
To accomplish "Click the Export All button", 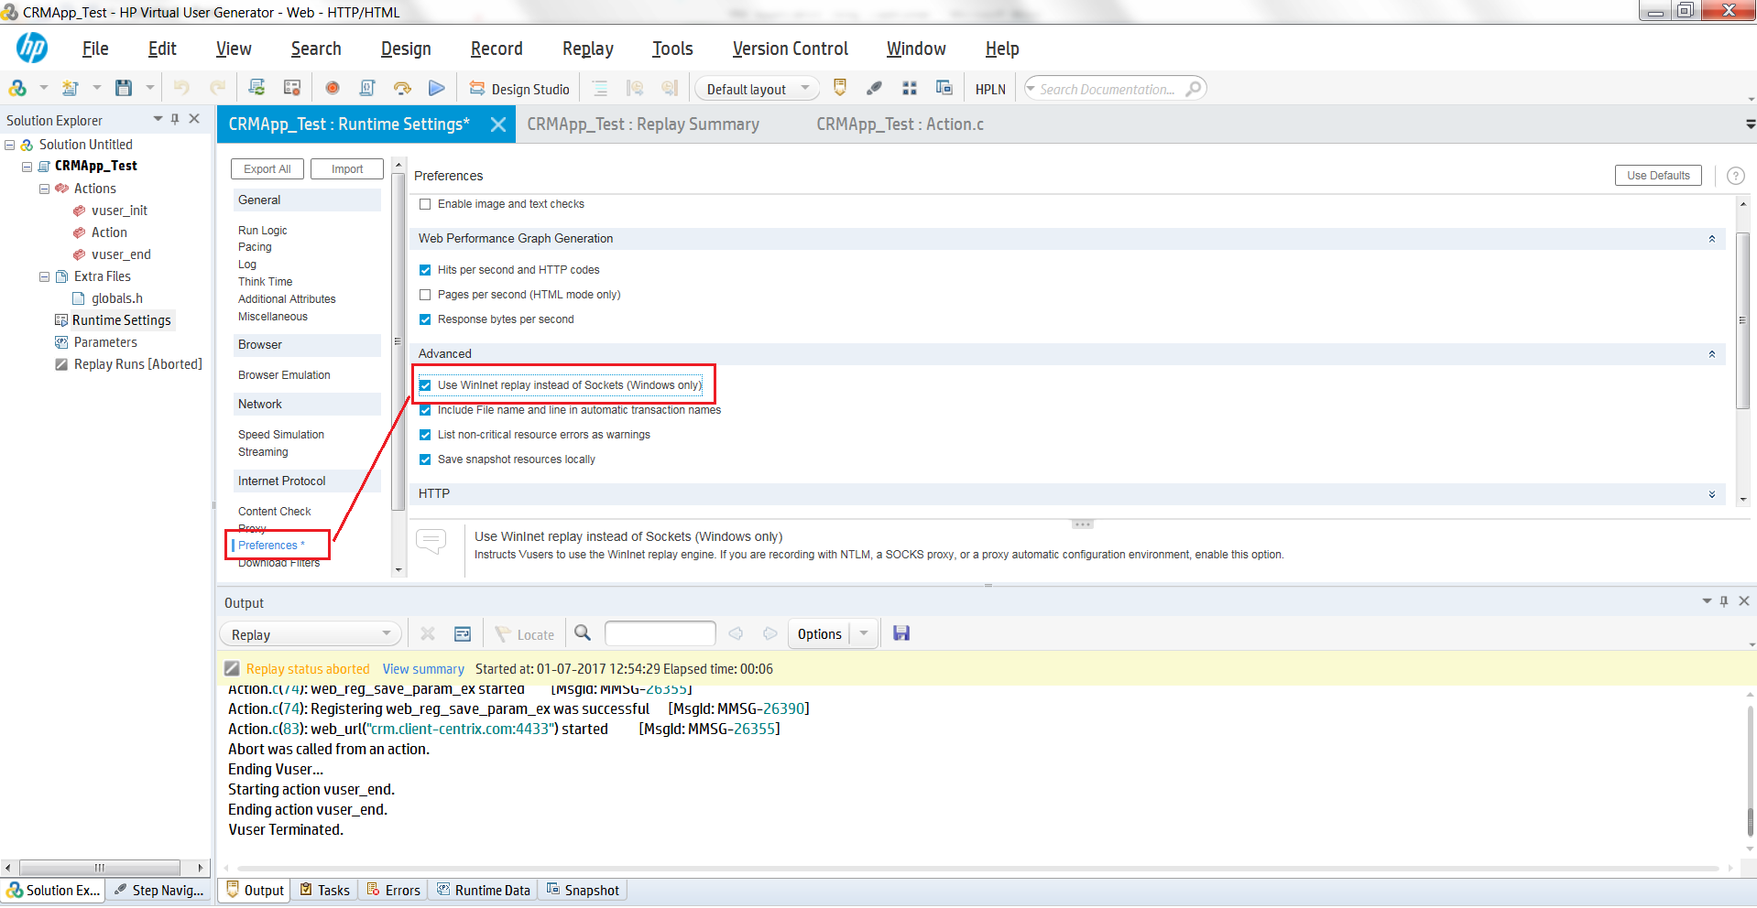I will 267,169.
